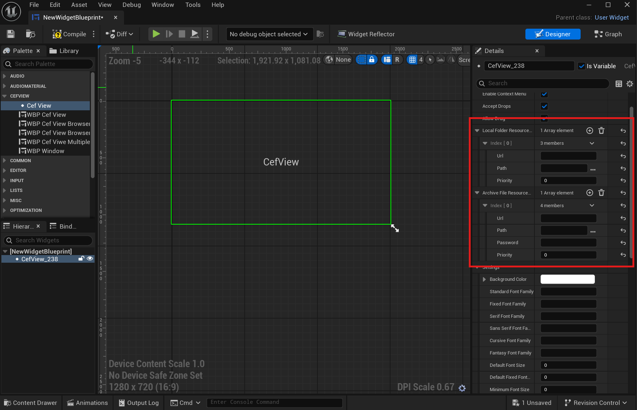The image size is (637, 410).
Task: Click the white Background Color swatch
Action: tap(567, 279)
